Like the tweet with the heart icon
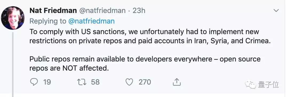 coord(129,82)
